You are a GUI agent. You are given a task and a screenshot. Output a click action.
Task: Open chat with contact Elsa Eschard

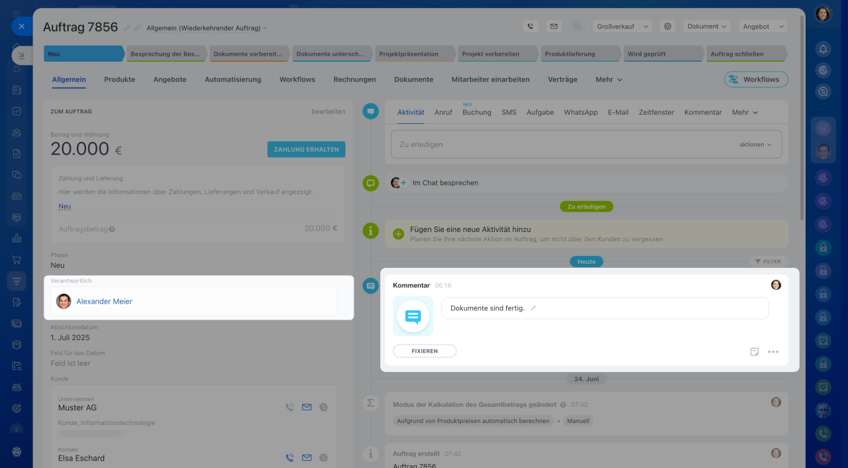(x=323, y=457)
